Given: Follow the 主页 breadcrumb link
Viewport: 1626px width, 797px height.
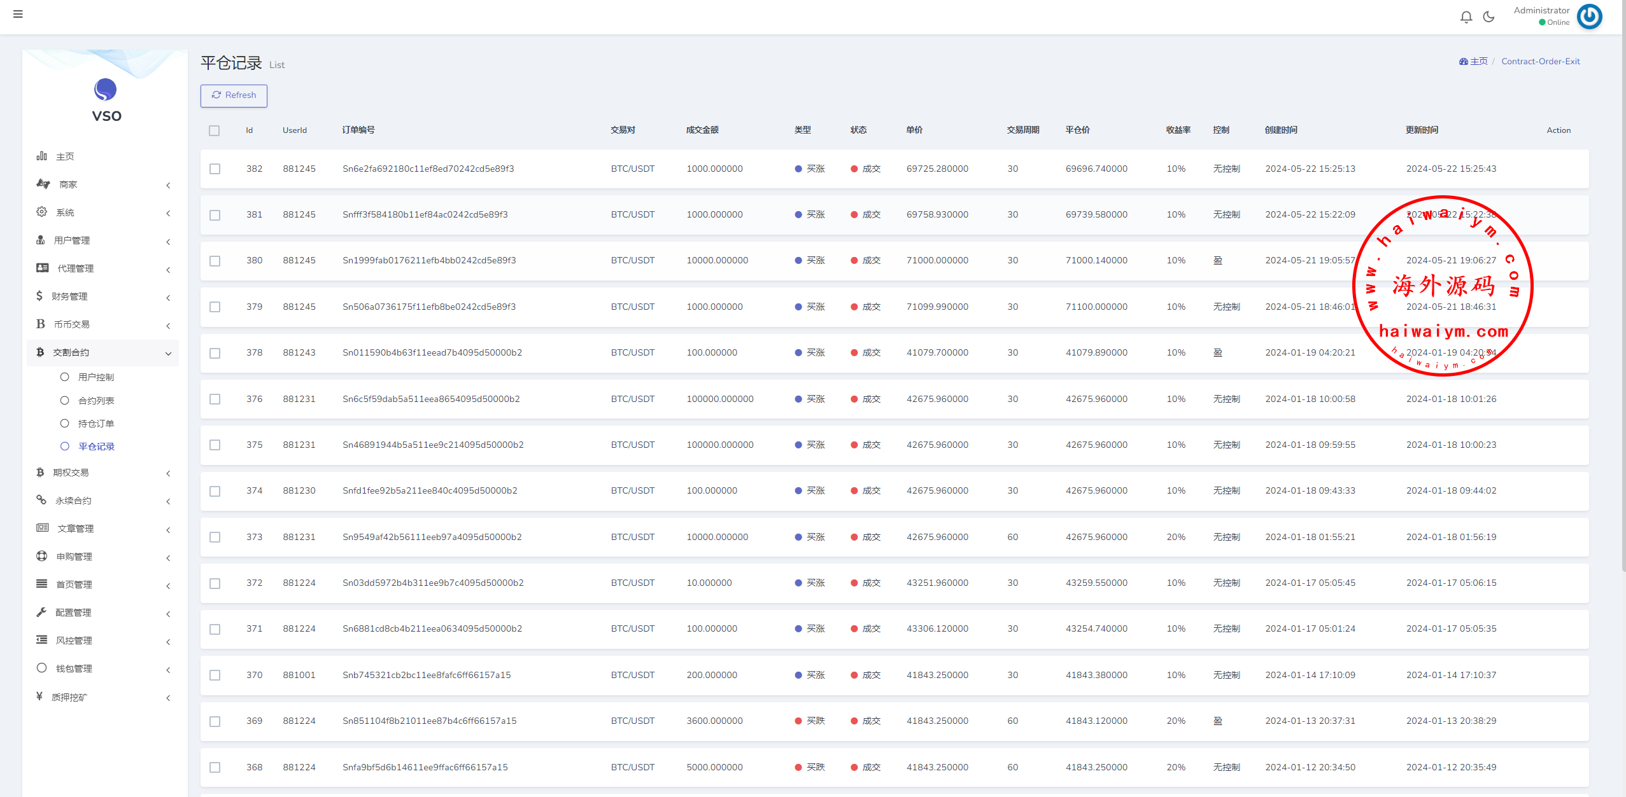Looking at the screenshot, I should click(x=1478, y=62).
